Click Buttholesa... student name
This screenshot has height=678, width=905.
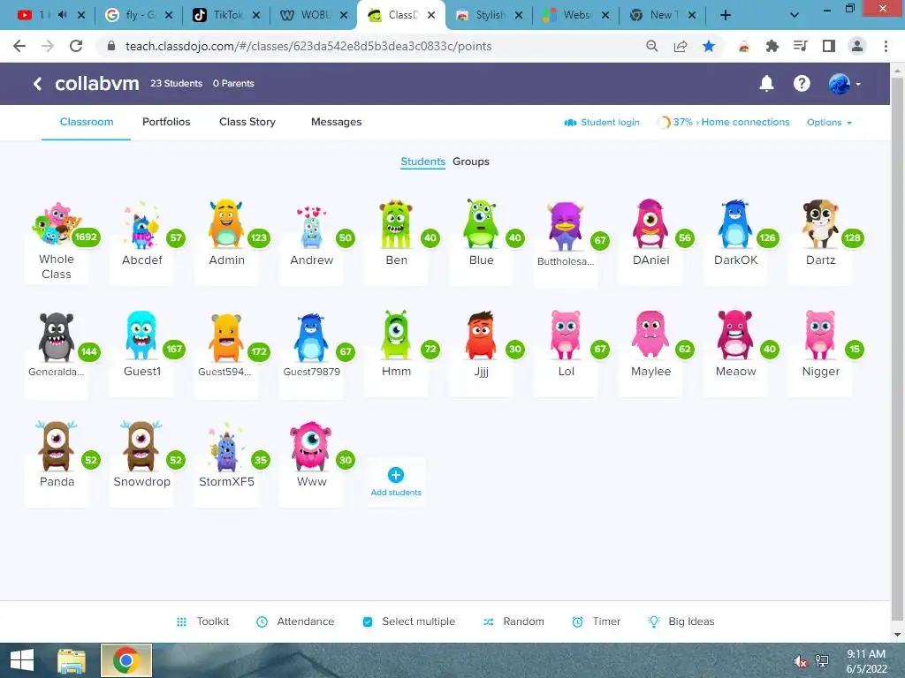point(565,261)
